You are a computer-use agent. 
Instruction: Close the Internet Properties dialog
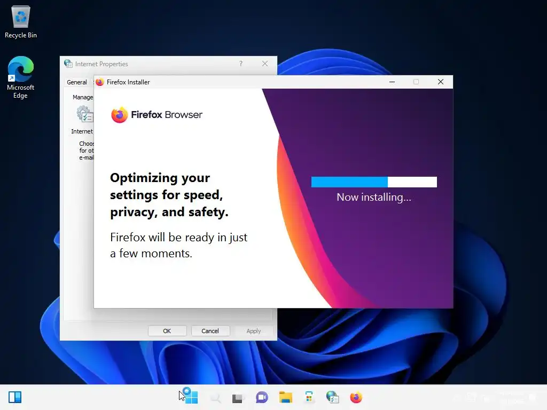(x=265, y=64)
